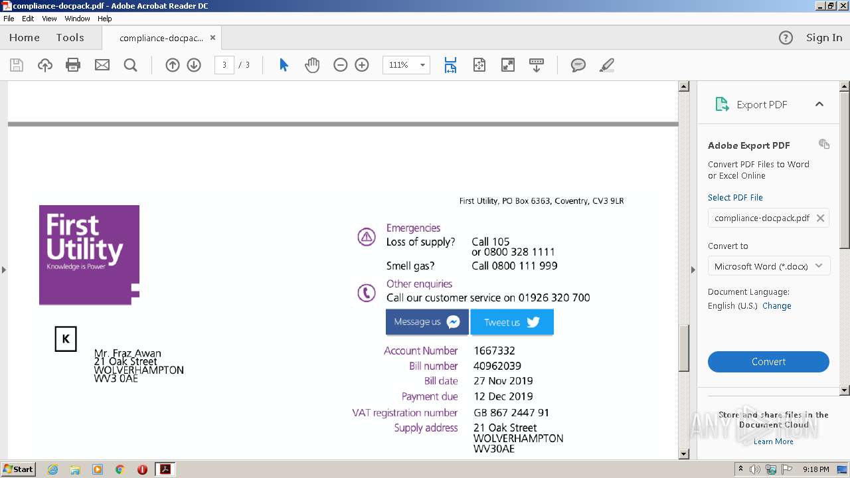Collapse right tools pane arrow
The image size is (850, 478).
[x=693, y=270]
